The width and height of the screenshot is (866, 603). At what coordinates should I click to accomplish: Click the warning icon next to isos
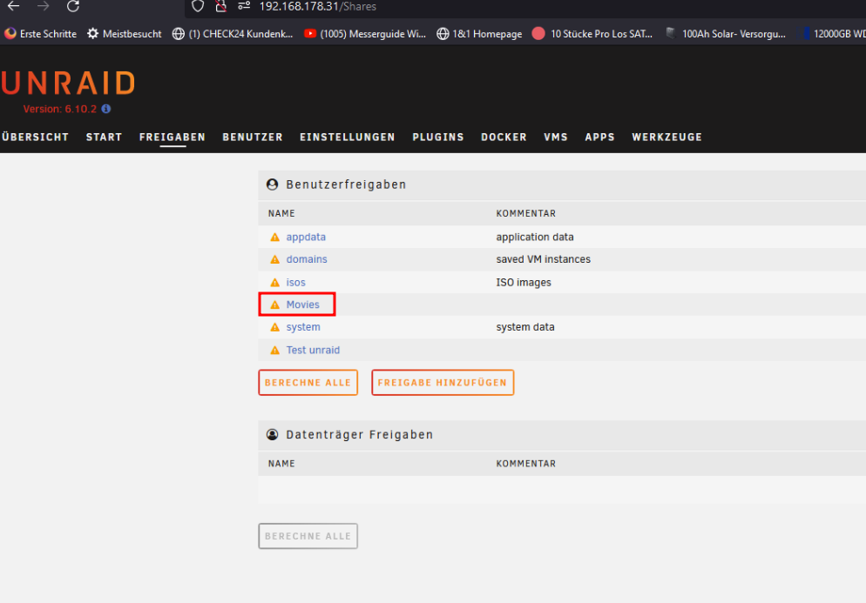click(274, 283)
